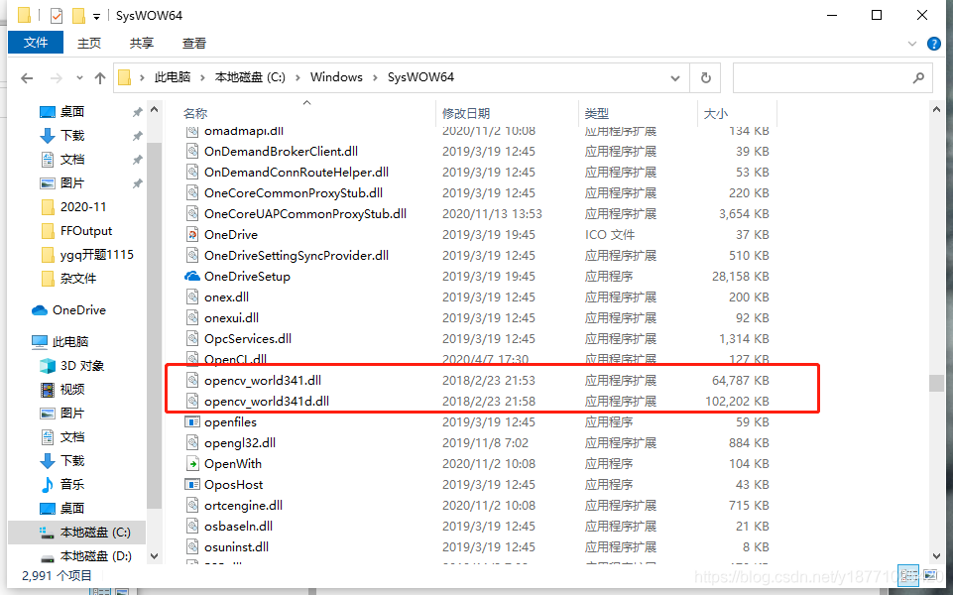Image resolution: width=953 pixels, height=595 pixels.
Task: Select the OneDrive ICO file icon
Action: pyautogui.click(x=192, y=235)
